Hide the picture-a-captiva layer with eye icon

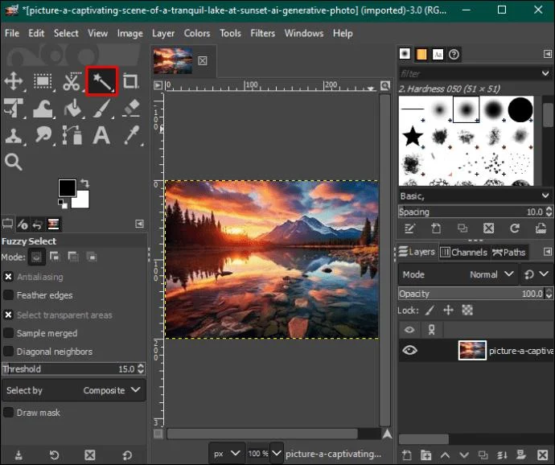[x=409, y=351]
